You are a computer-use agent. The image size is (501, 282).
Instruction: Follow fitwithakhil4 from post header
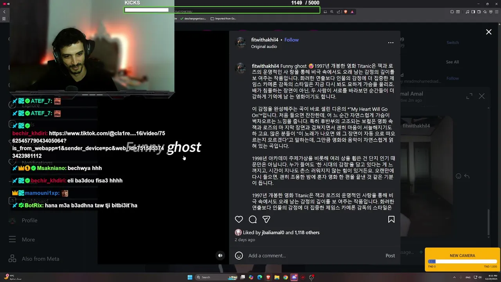[292, 40]
